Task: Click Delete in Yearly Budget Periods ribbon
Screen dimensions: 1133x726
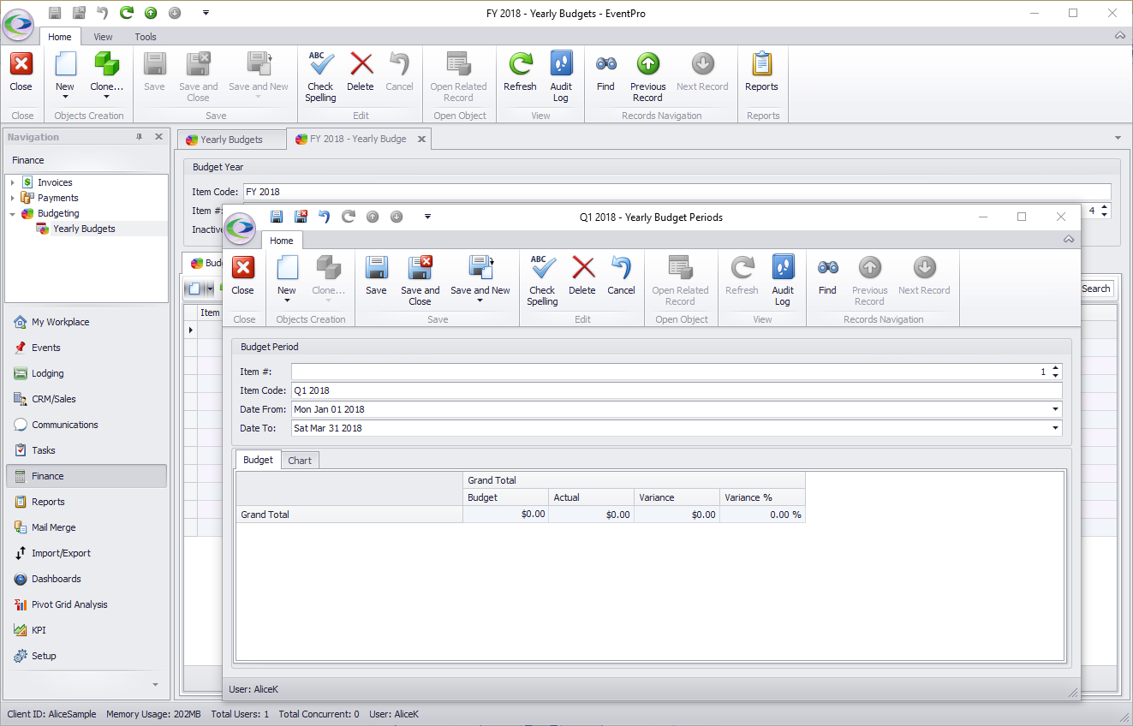Action: coord(582,276)
